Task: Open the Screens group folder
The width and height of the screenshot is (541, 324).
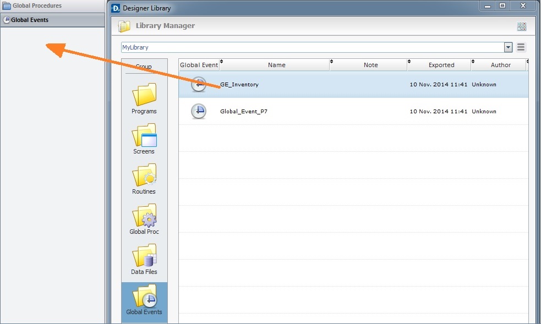Action: (144, 139)
